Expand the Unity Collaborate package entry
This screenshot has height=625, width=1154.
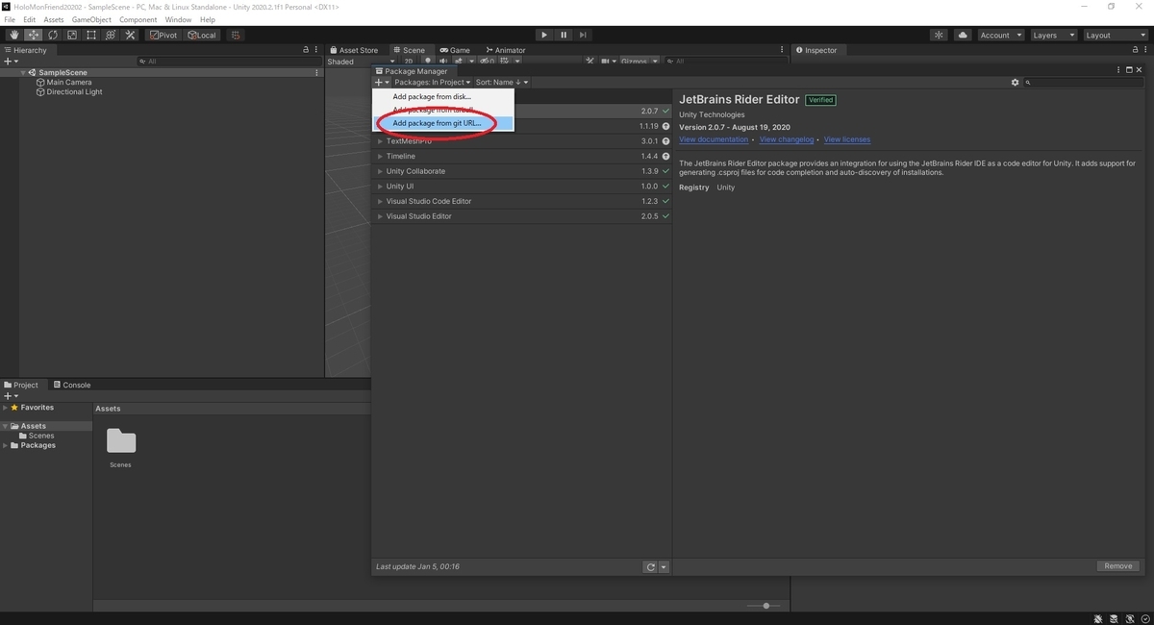tap(381, 171)
